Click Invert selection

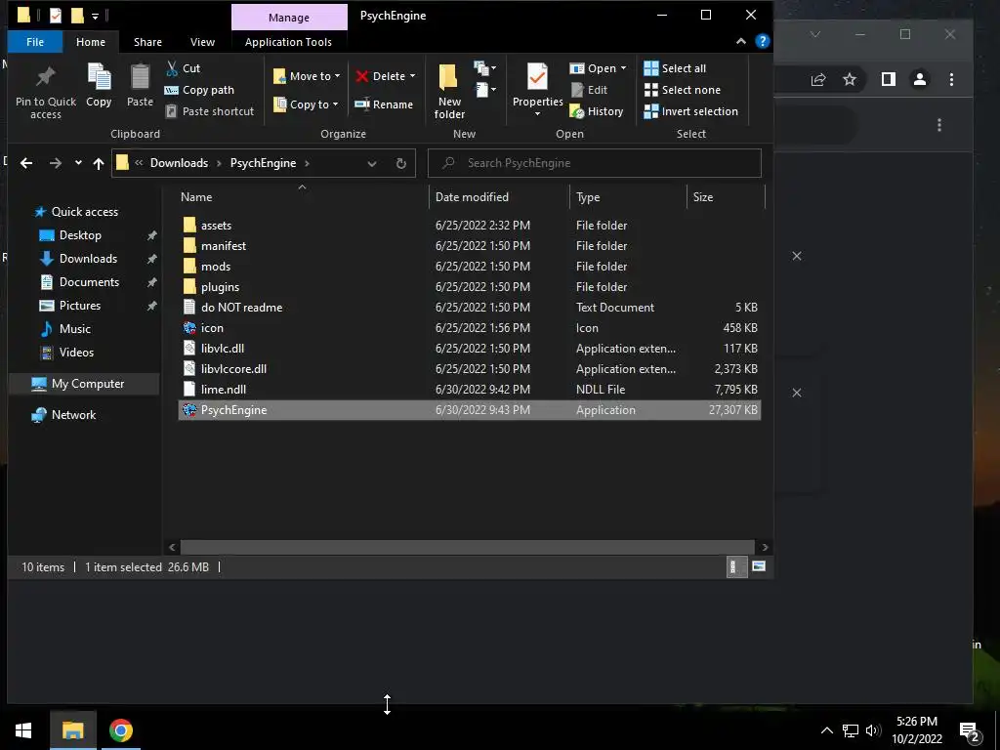click(690, 111)
